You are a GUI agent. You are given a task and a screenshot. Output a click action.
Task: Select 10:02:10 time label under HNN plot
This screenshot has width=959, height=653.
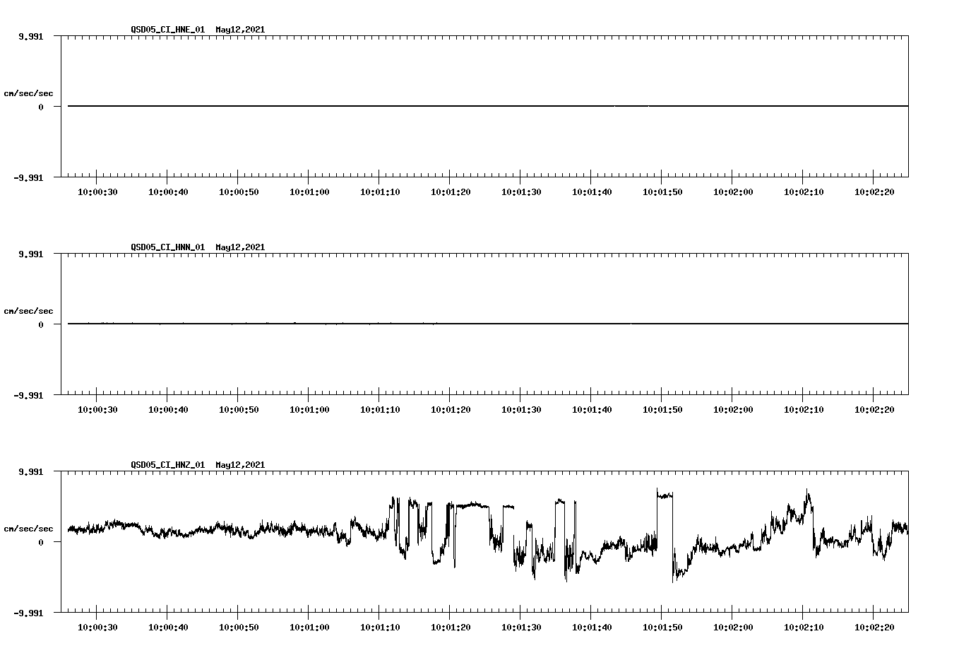tap(804, 410)
